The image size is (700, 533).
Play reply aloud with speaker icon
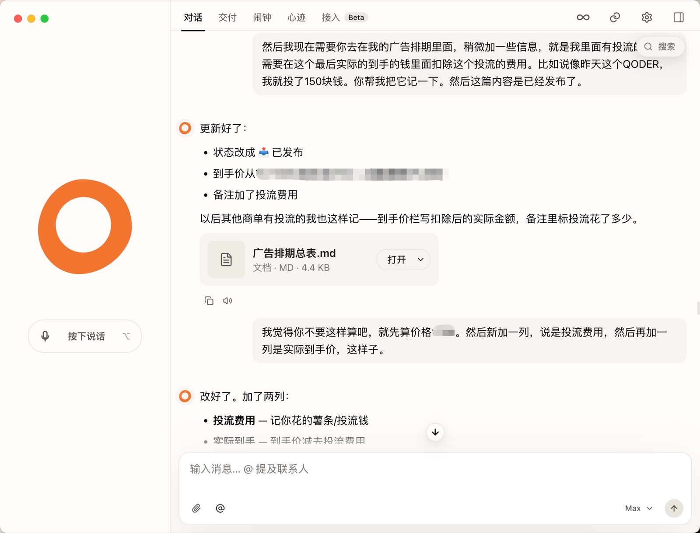pos(227,301)
